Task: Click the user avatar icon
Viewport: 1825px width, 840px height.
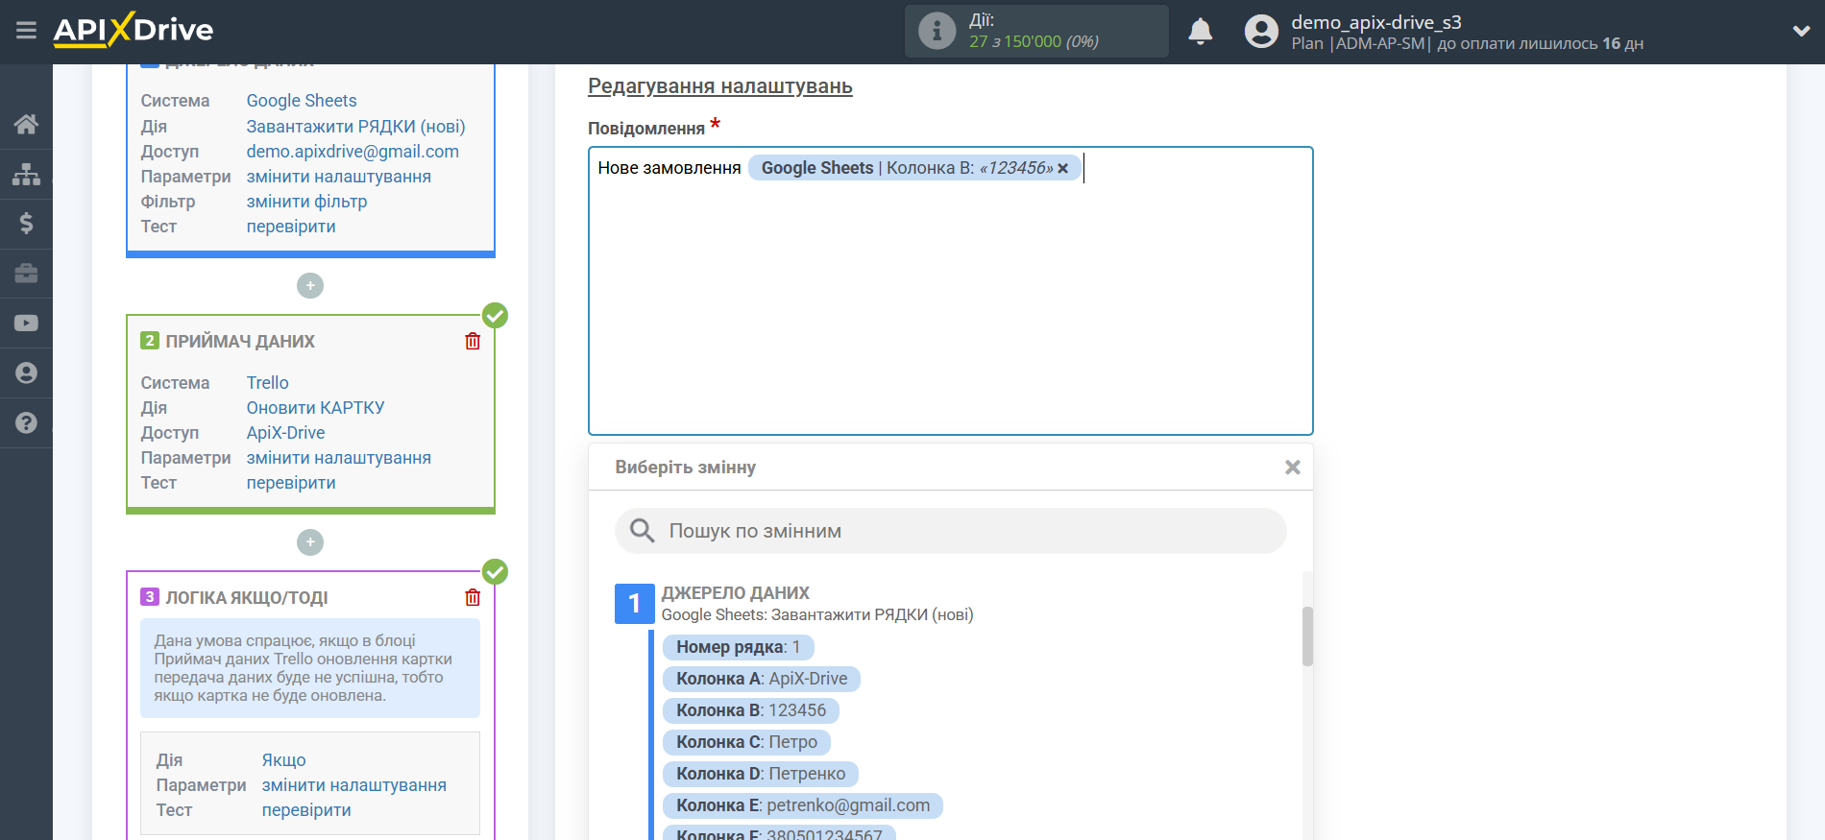Action: pos(1261,32)
